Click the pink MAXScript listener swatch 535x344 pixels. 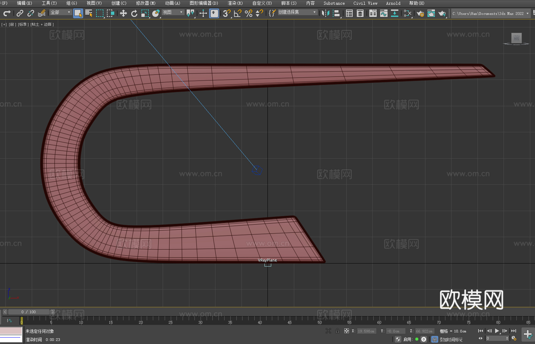tap(11, 331)
